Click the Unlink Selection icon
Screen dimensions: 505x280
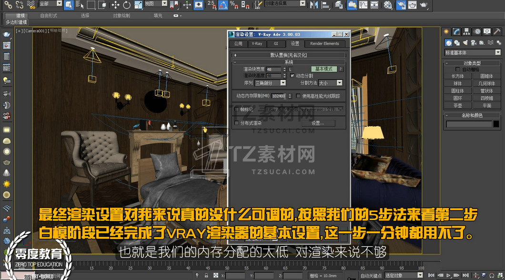[x=20, y=4]
